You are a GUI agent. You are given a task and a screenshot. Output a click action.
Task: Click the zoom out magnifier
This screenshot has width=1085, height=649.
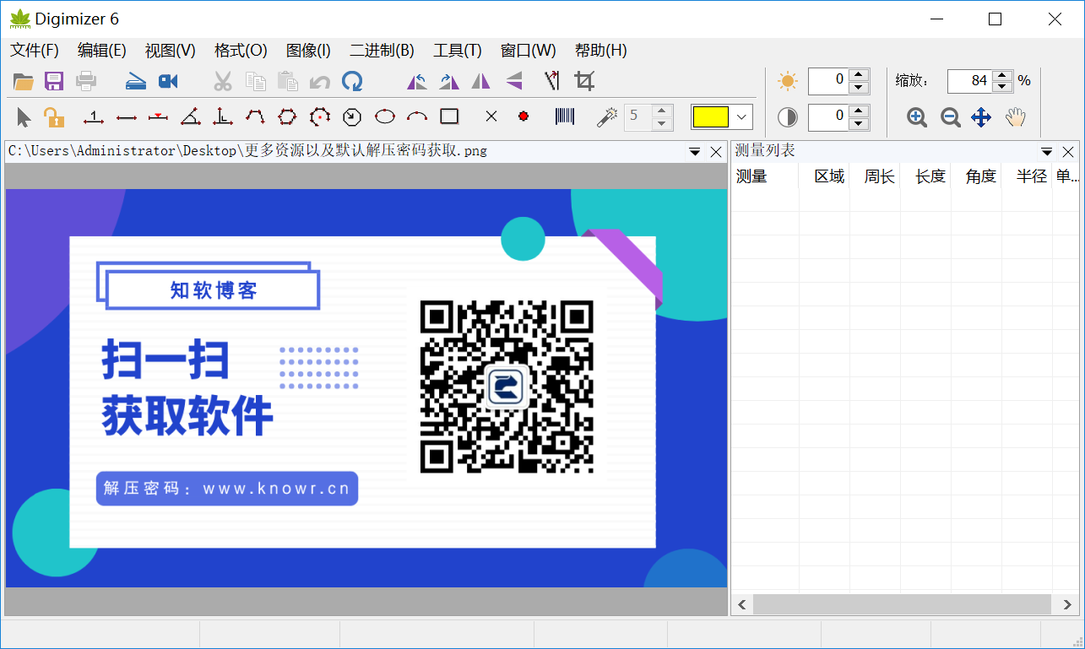(x=951, y=117)
